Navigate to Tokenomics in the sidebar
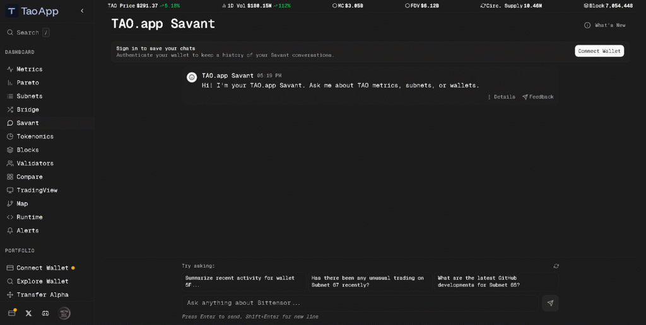 point(35,136)
